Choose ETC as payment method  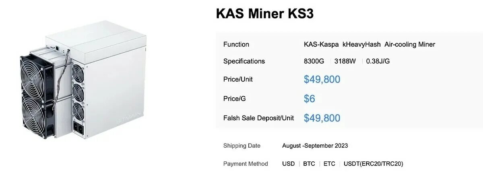[x=329, y=164]
